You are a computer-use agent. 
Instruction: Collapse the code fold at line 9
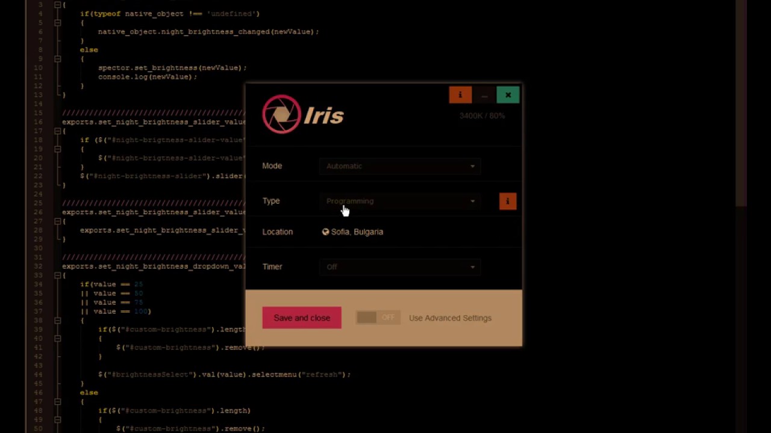pyautogui.click(x=58, y=59)
